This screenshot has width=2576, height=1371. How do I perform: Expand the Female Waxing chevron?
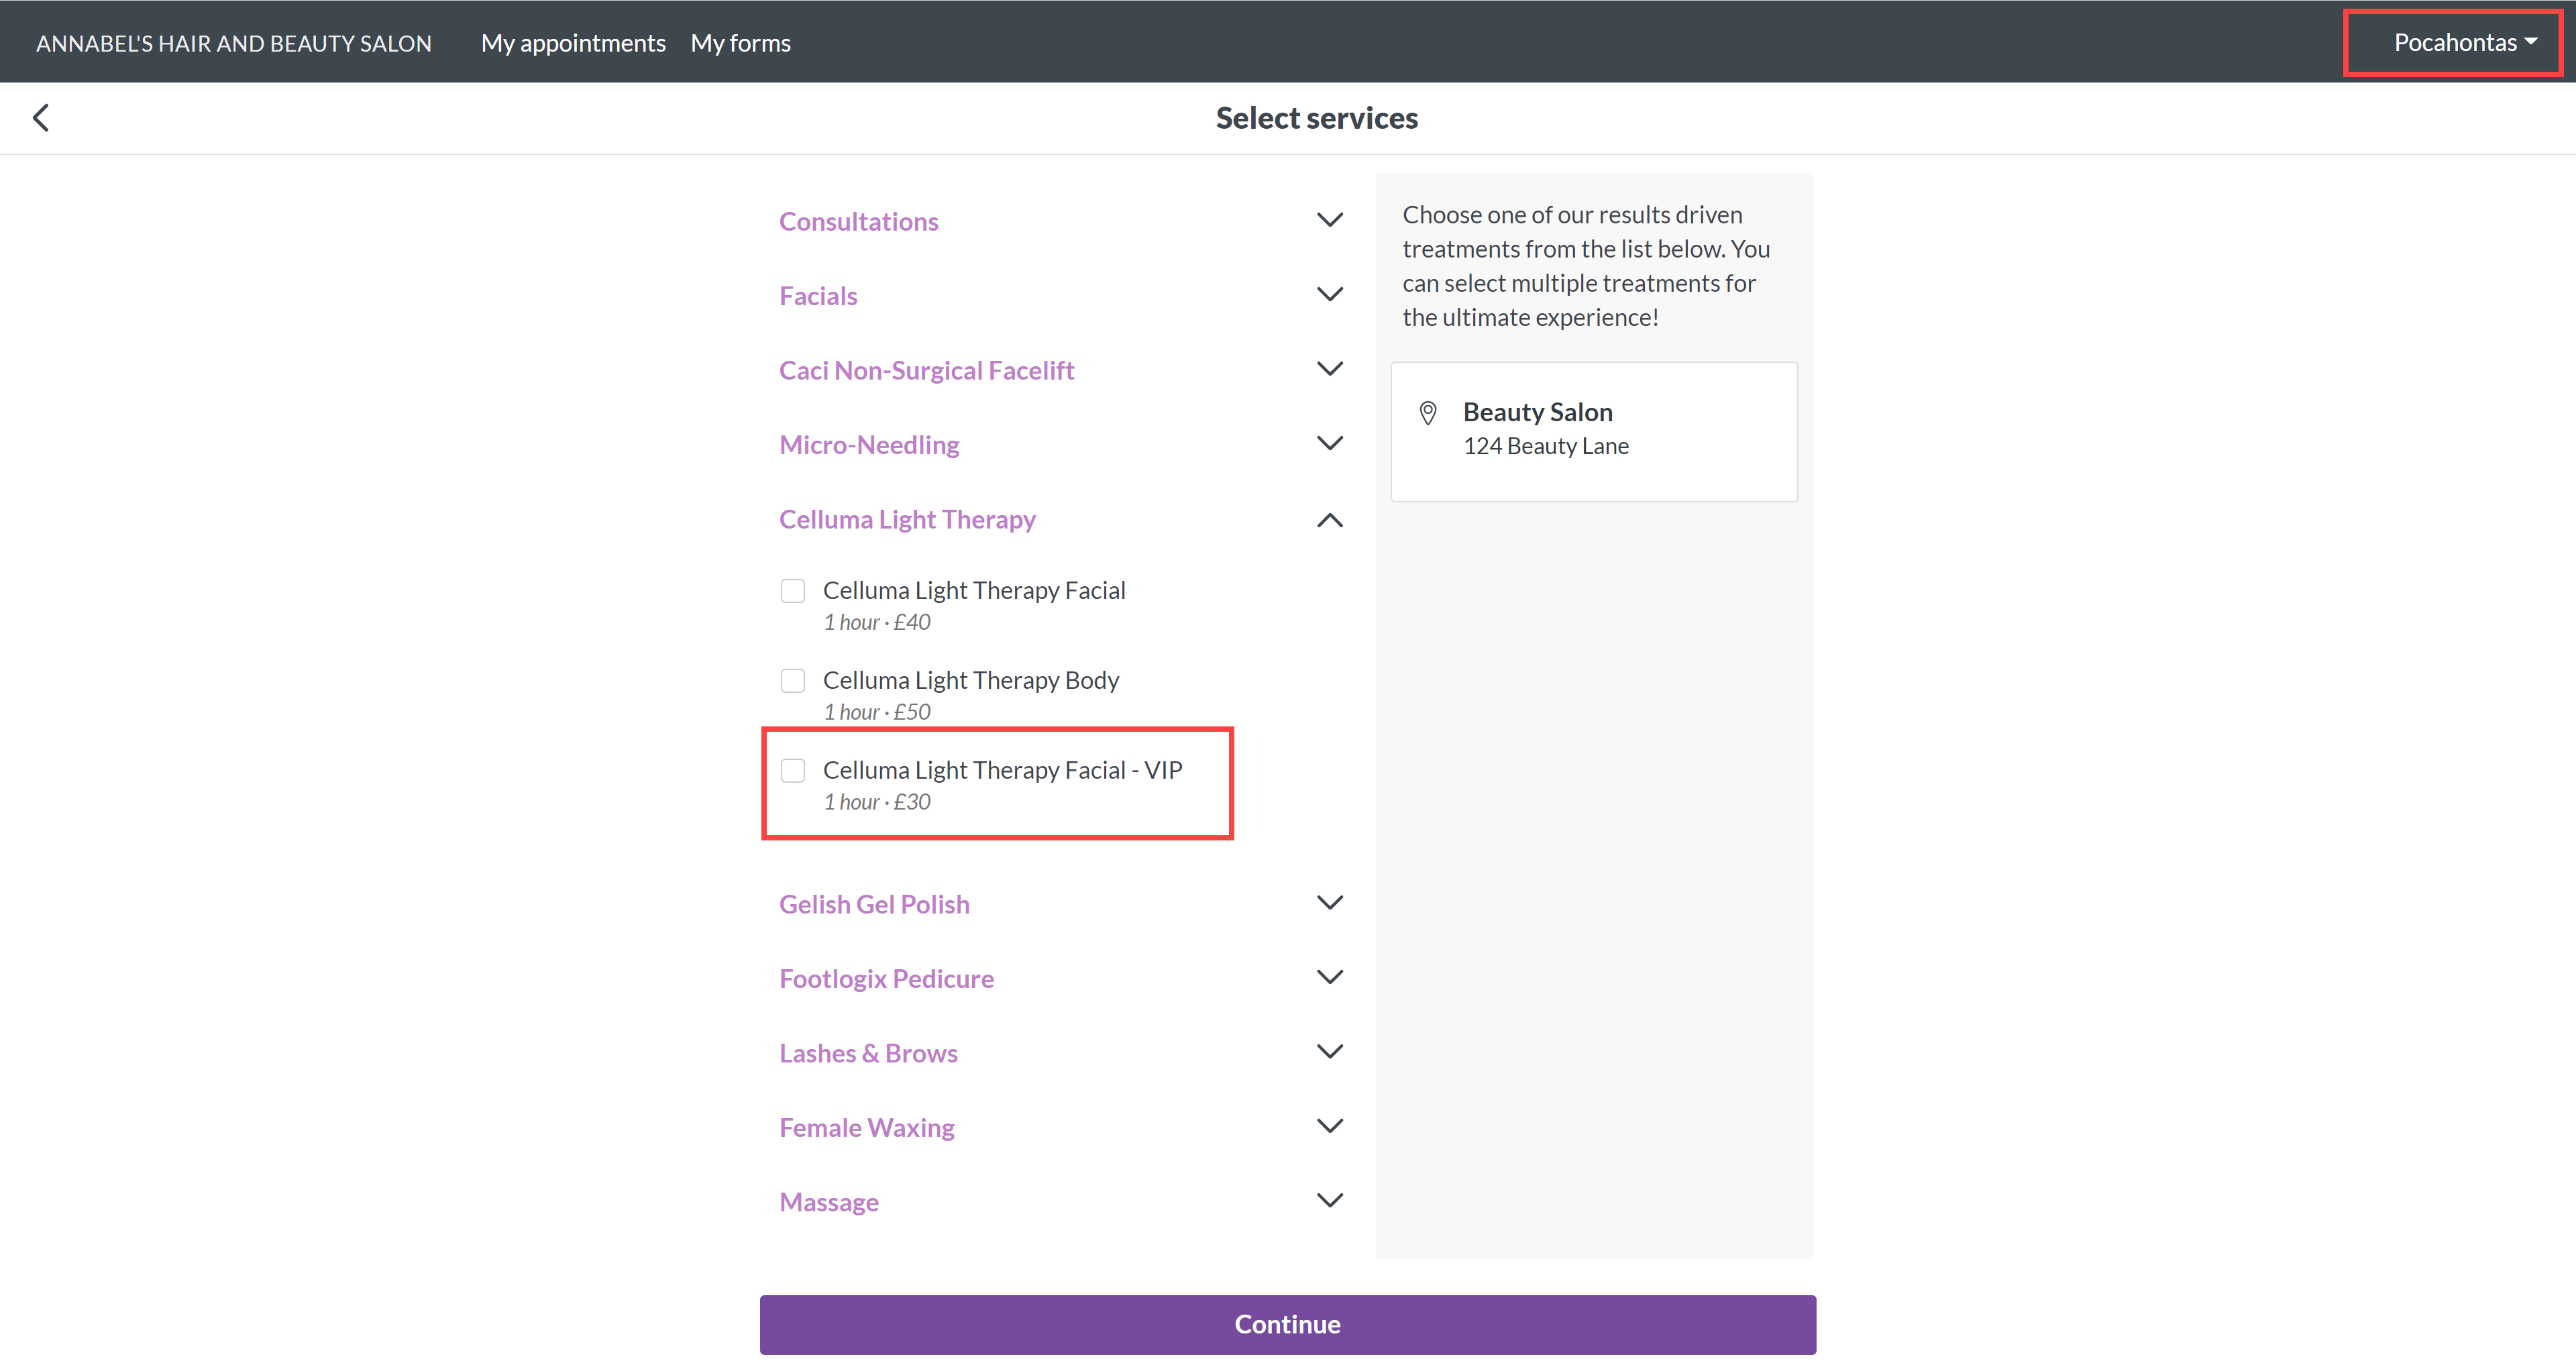[1330, 1126]
